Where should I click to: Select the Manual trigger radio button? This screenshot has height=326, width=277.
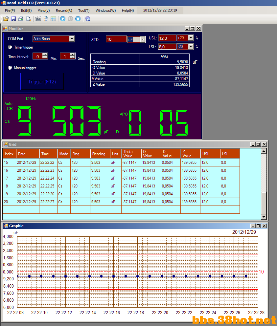(x=10, y=68)
